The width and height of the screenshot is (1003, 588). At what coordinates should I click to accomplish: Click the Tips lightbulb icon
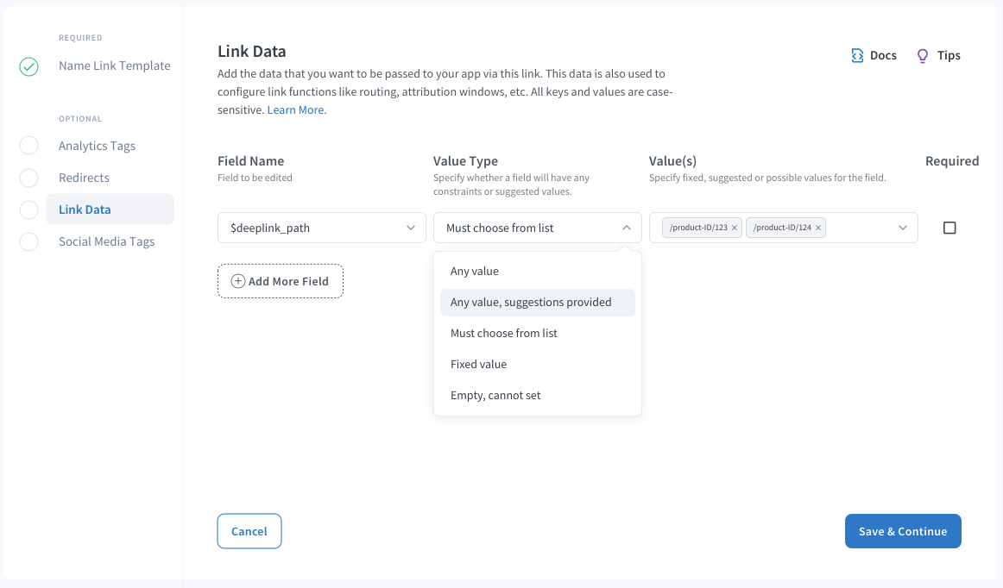[x=923, y=55]
